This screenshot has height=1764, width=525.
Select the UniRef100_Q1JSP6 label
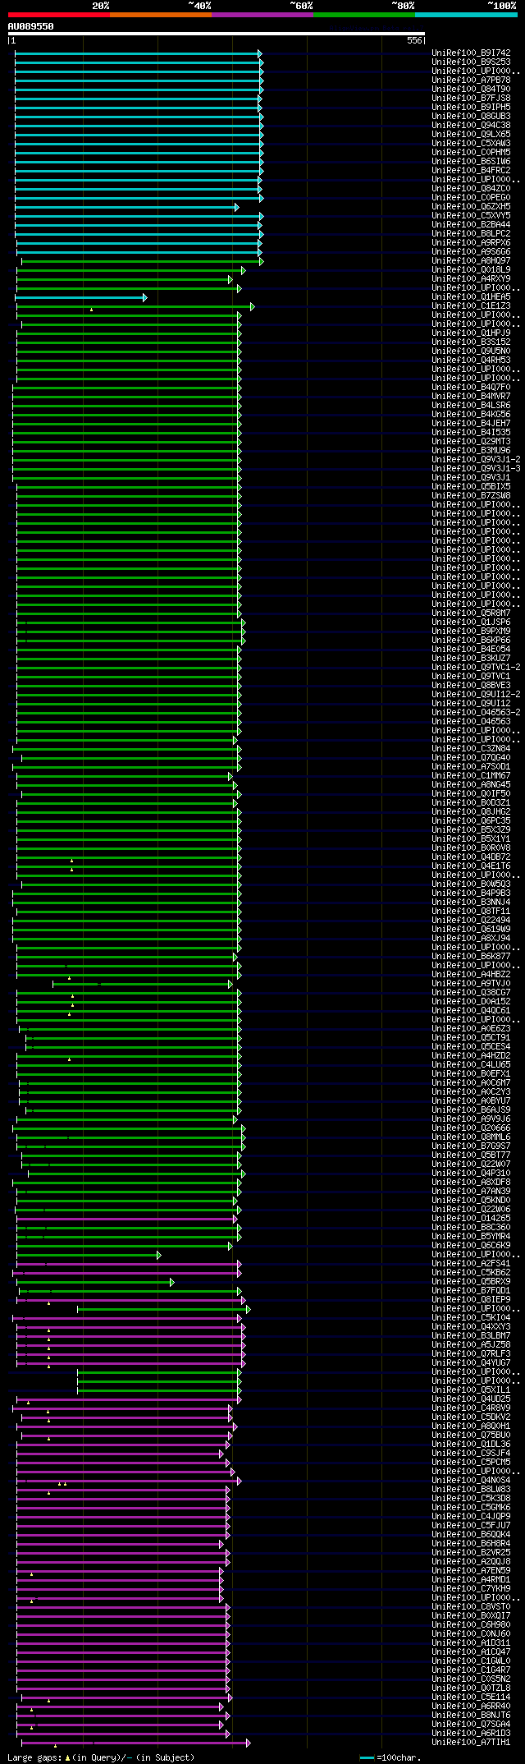[471, 622]
